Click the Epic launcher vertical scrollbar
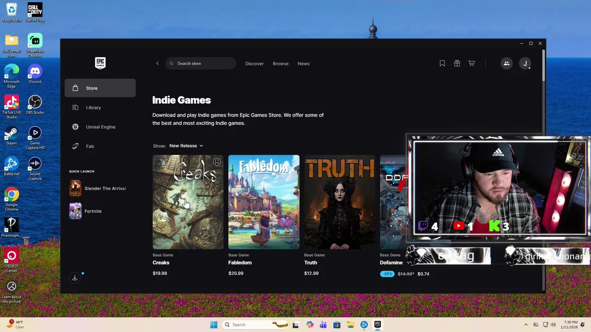 tap(543, 65)
